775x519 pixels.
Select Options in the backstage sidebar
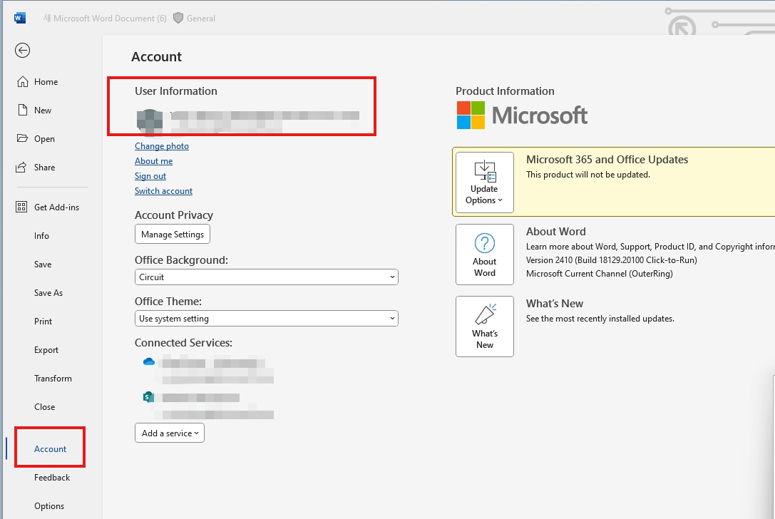[49, 506]
